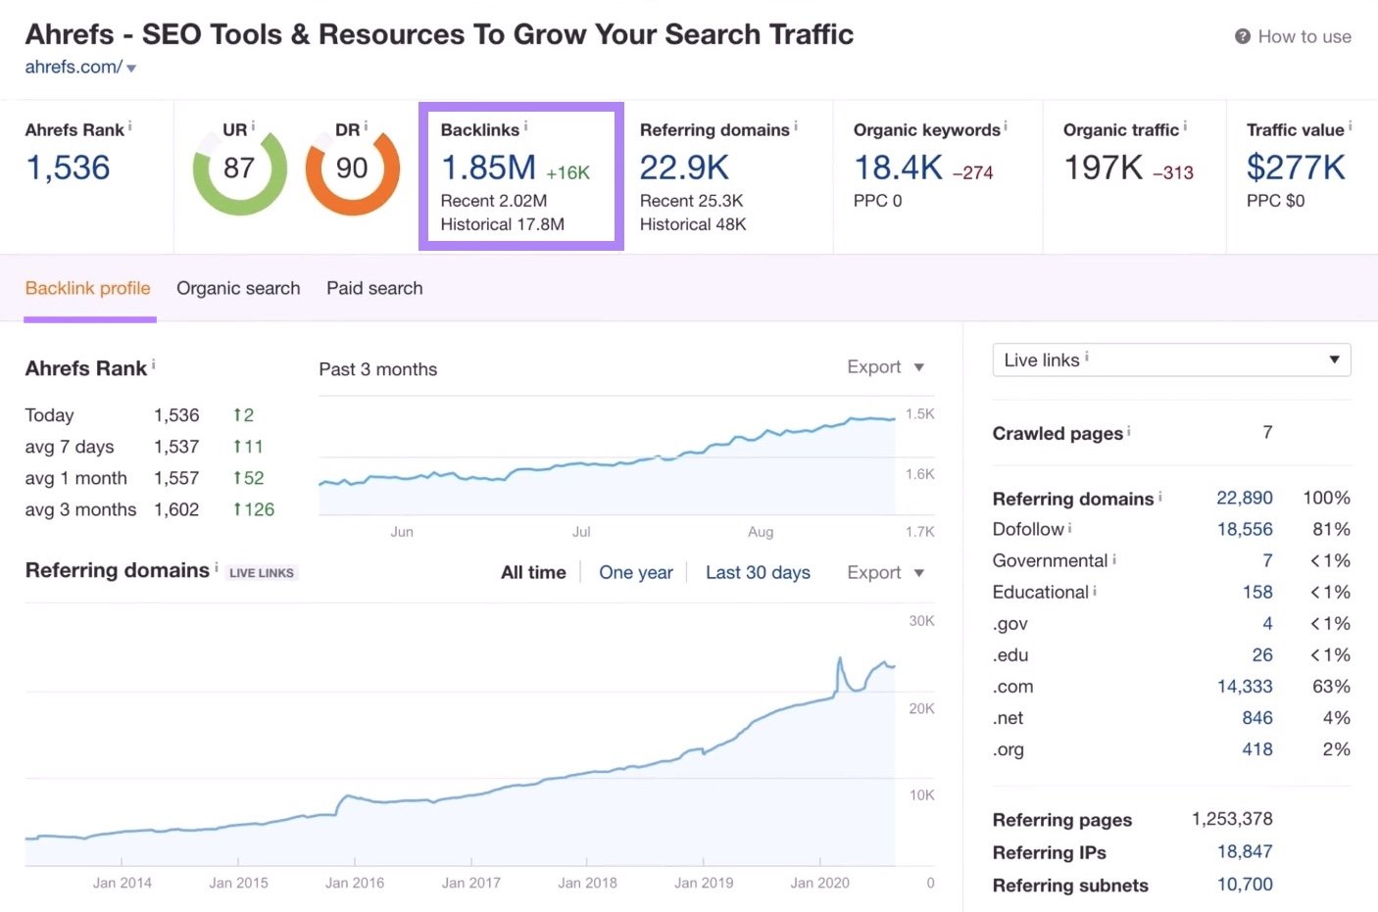
Task: Switch to the Organic search tab
Action: [x=238, y=288]
